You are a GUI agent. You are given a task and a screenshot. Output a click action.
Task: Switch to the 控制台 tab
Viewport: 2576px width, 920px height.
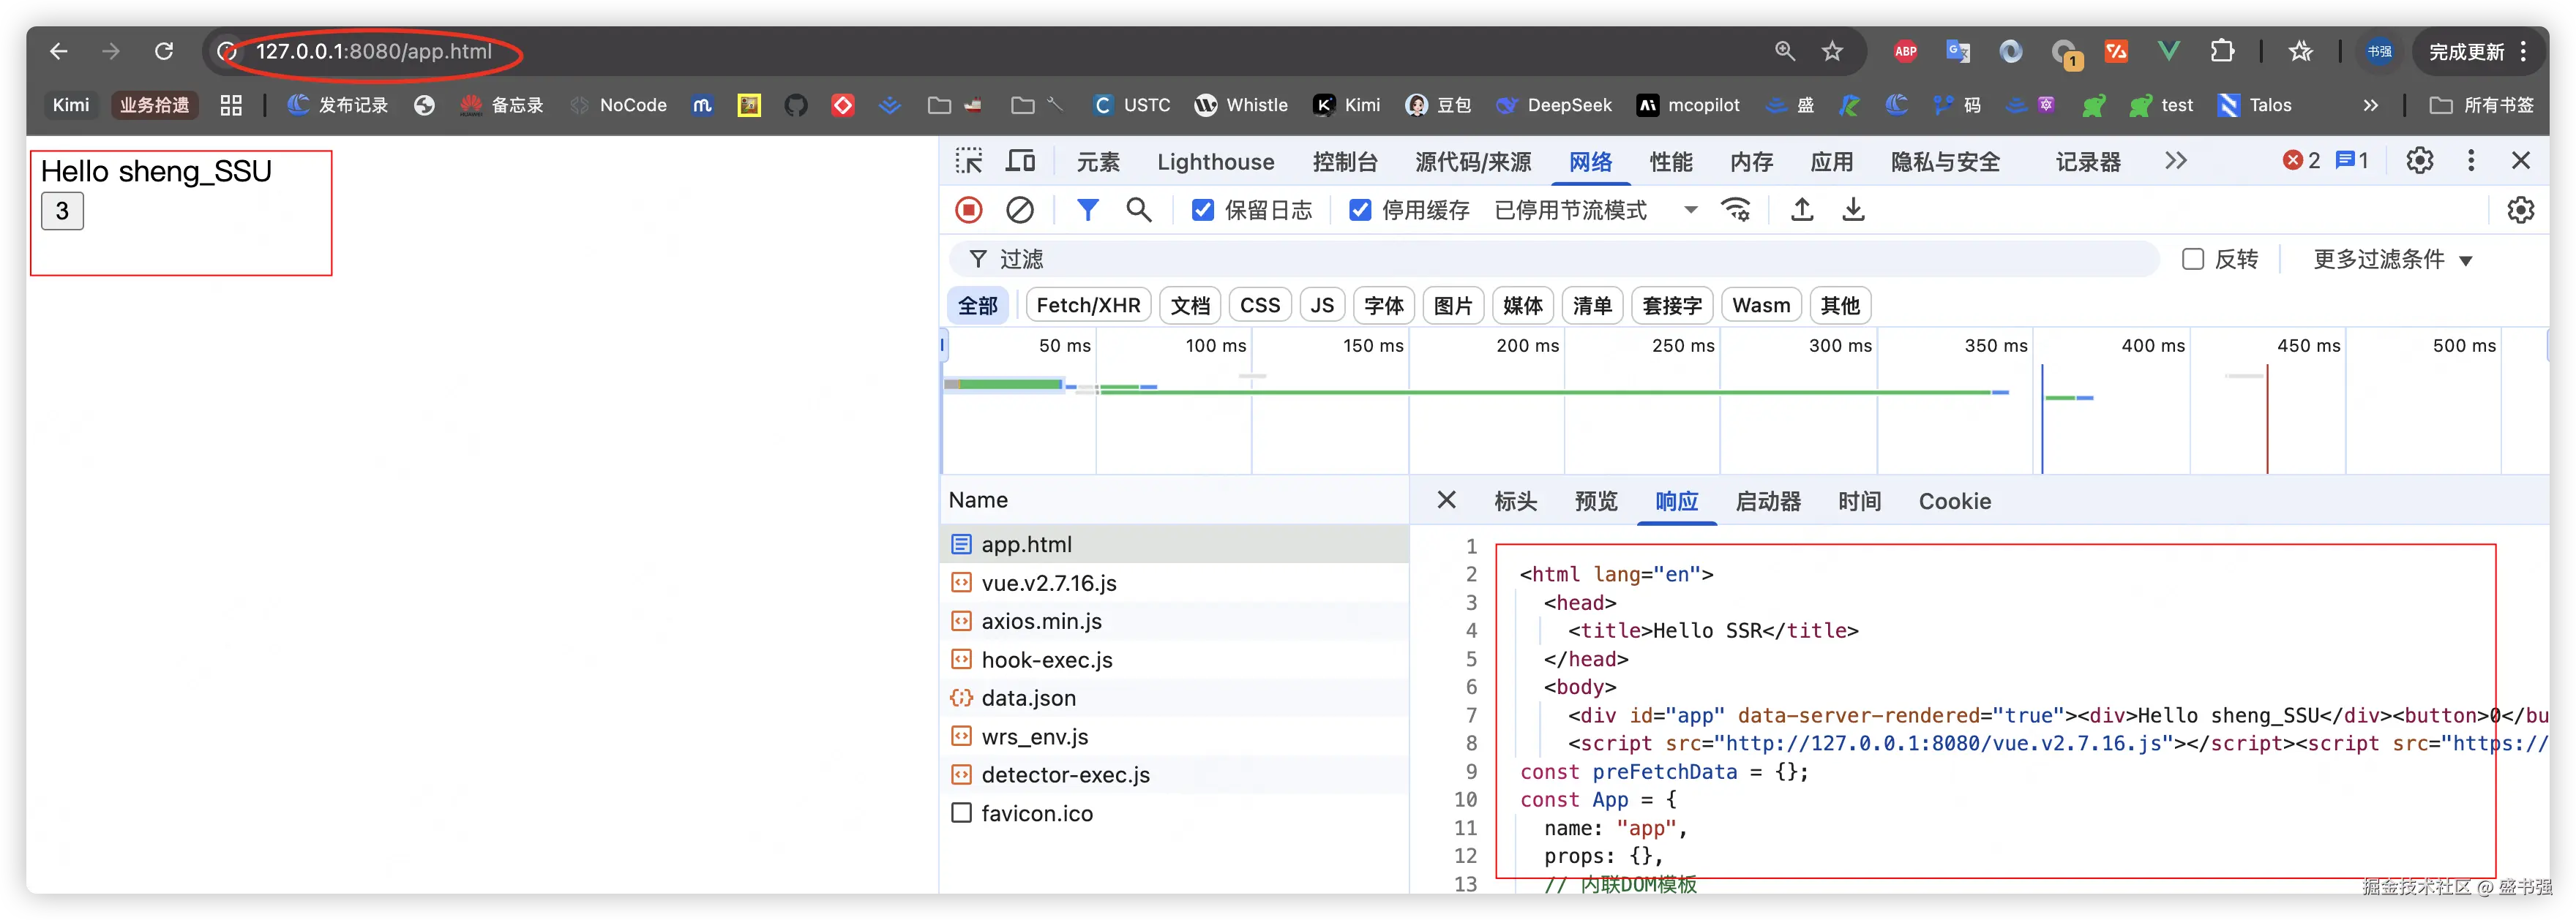(1344, 162)
